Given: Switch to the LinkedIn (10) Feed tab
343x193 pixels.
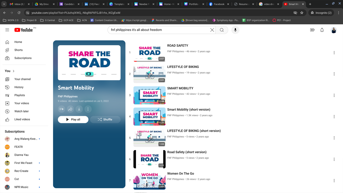Looking at the screenshot, I should click(94, 4).
